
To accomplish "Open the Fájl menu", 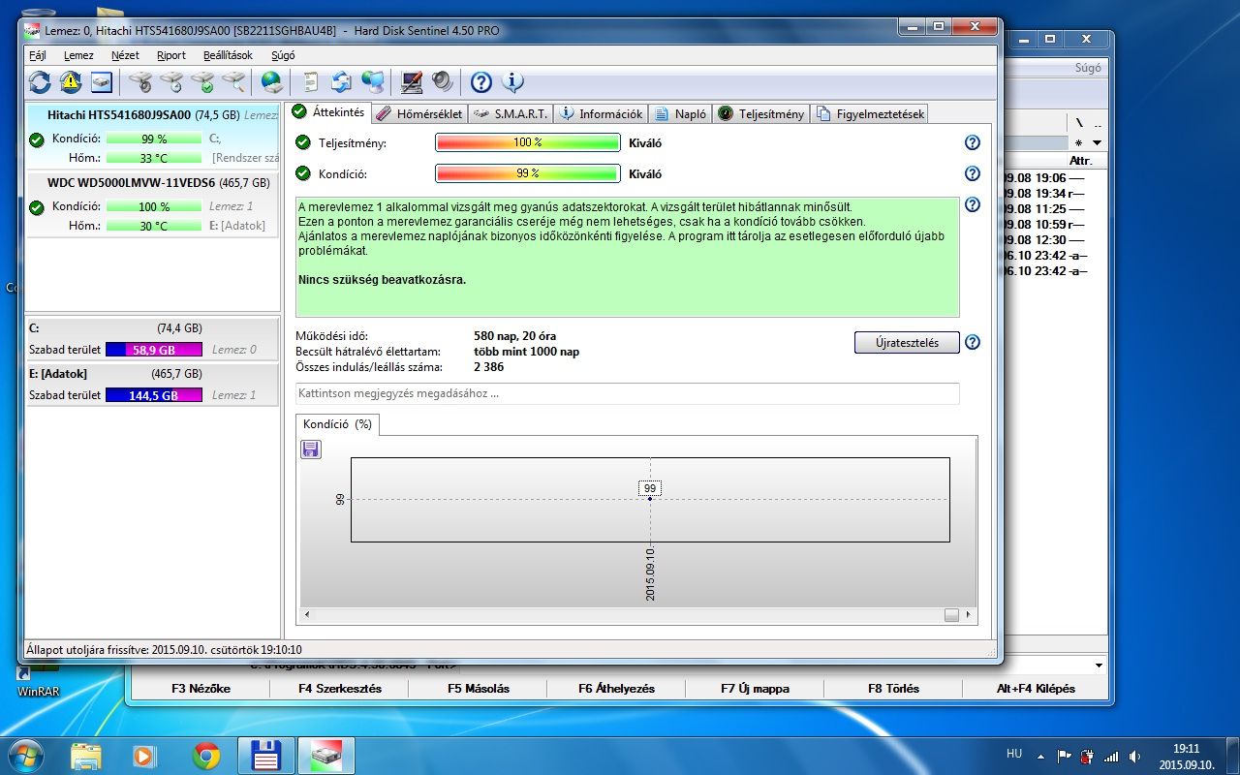I will point(38,55).
